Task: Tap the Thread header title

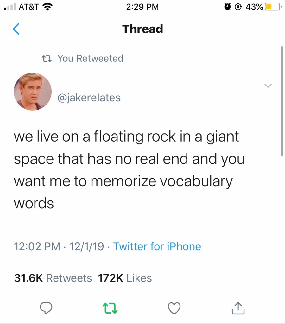Action: coord(142,29)
